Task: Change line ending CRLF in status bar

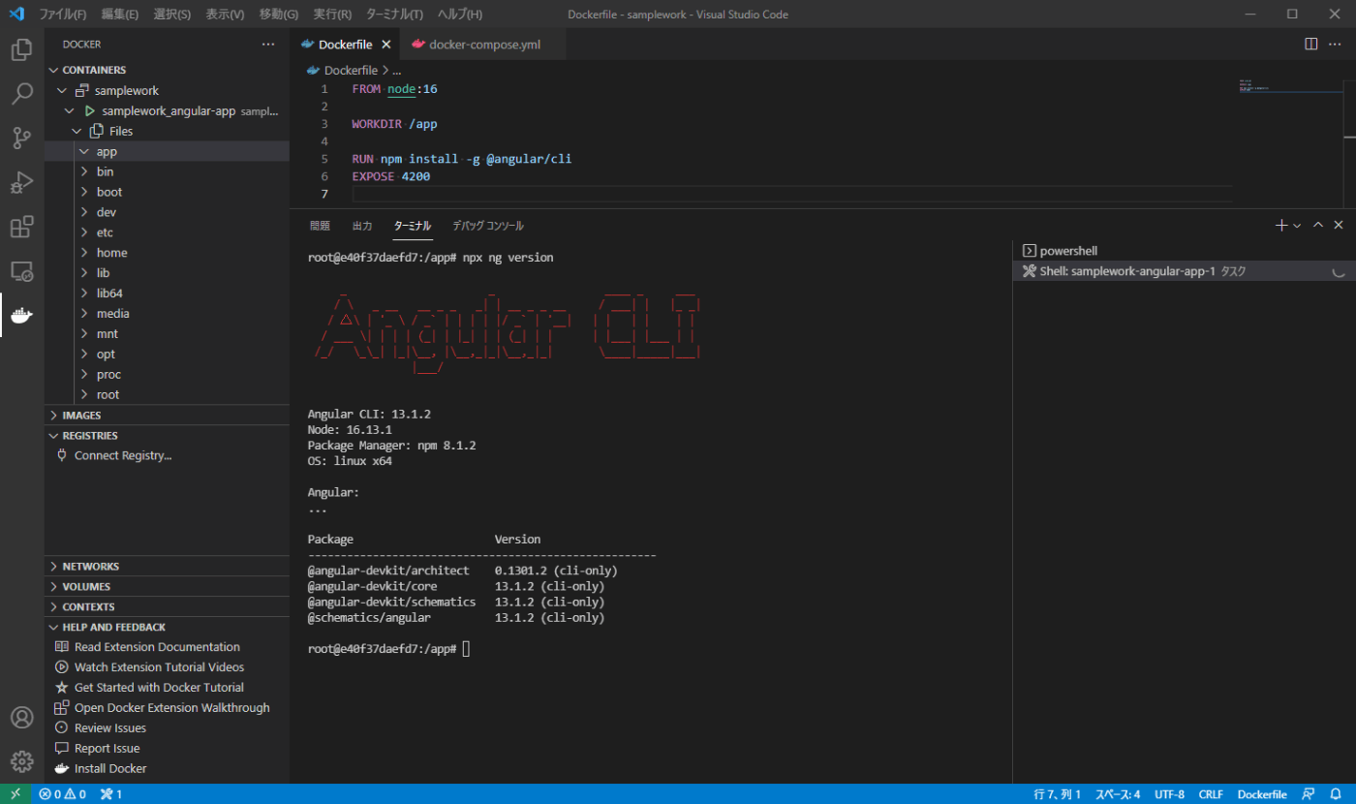Action: coord(1211,794)
